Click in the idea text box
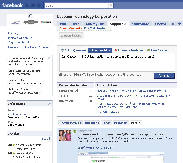 (117, 63)
